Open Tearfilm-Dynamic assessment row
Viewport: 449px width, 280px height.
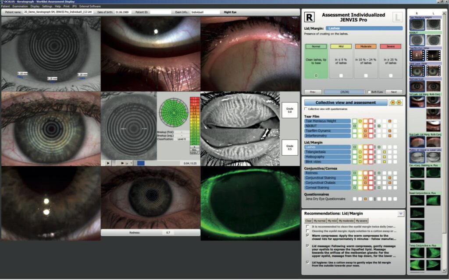point(327,131)
